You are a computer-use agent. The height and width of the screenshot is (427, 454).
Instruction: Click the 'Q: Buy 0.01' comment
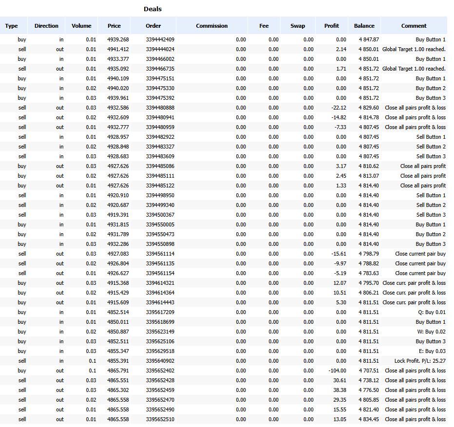432,312
